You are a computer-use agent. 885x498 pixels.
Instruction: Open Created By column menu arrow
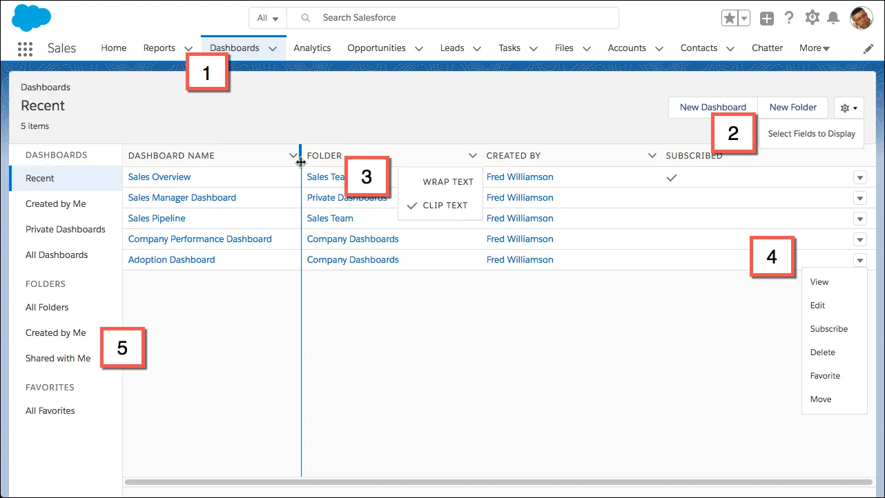tap(652, 156)
